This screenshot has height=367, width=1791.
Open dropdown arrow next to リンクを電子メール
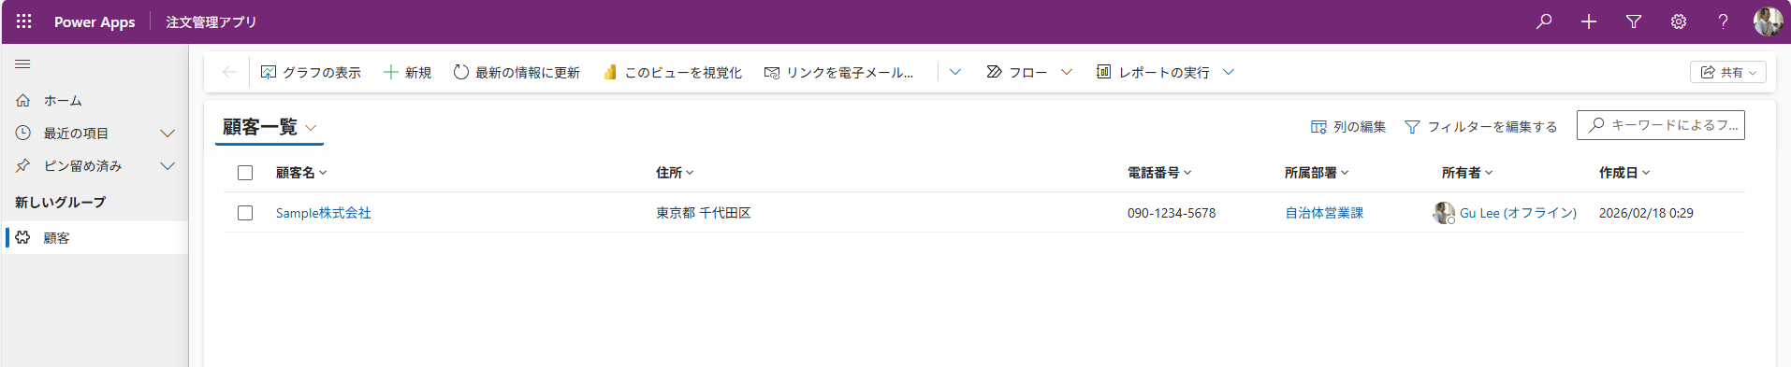(954, 72)
